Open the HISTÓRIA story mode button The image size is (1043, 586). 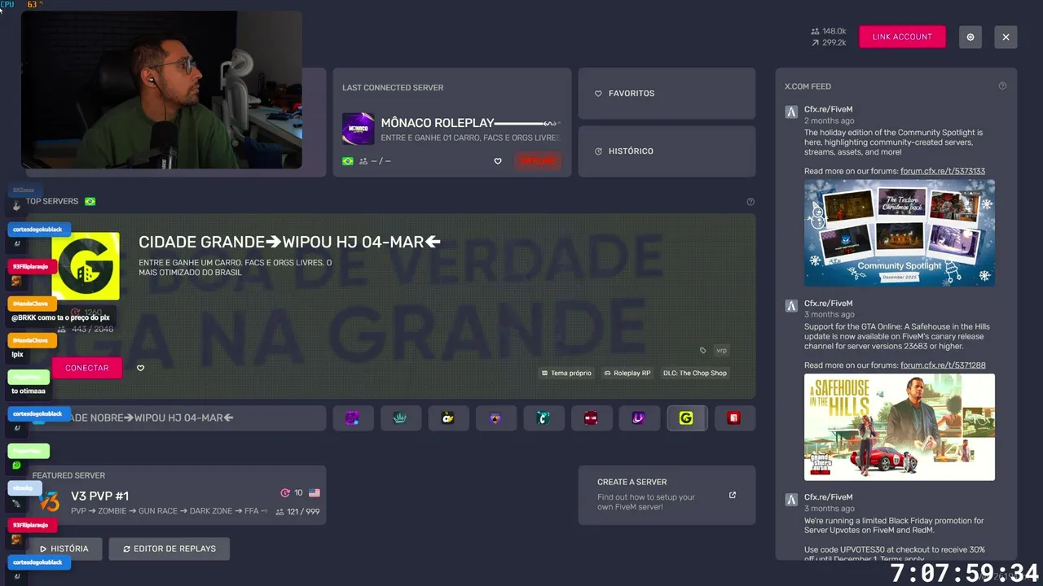[x=64, y=549]
